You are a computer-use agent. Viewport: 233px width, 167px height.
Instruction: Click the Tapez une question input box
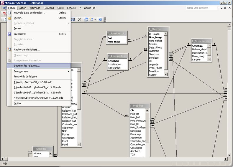point(201,8)
